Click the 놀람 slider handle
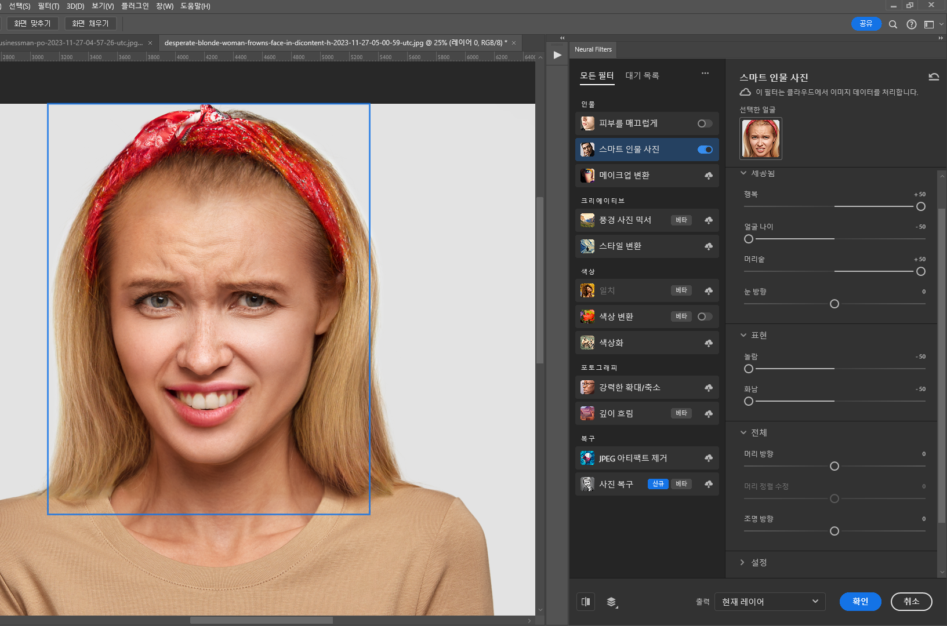Screen dimensions: 947x626 point(749,369)
